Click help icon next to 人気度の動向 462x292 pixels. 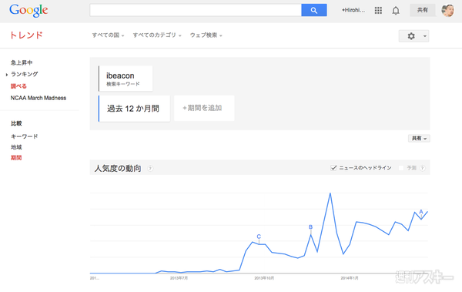pyautogui.click(x=150, y=169)
